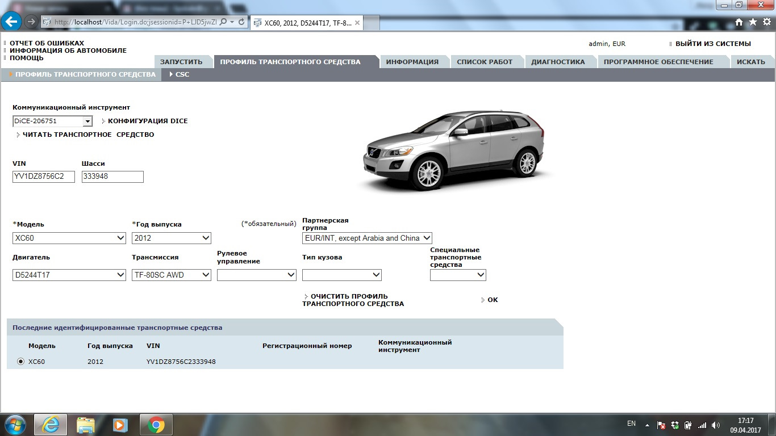
Task: Click the Шасси chassis number field
Action: 112,177
